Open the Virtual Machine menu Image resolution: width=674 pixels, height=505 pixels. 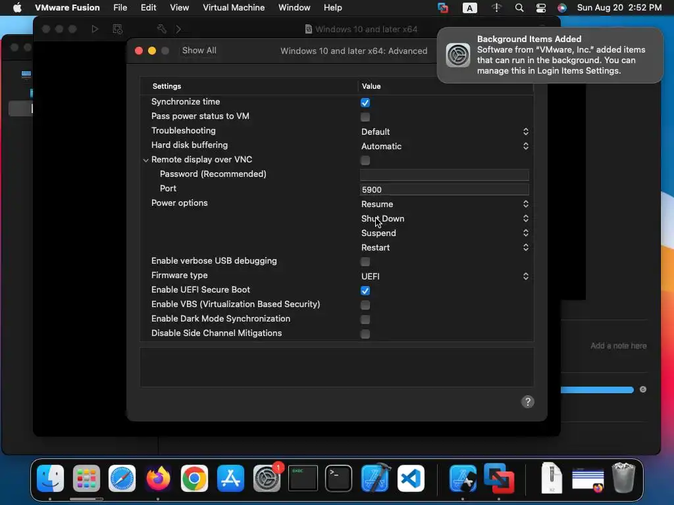click(x=234, y=8)
